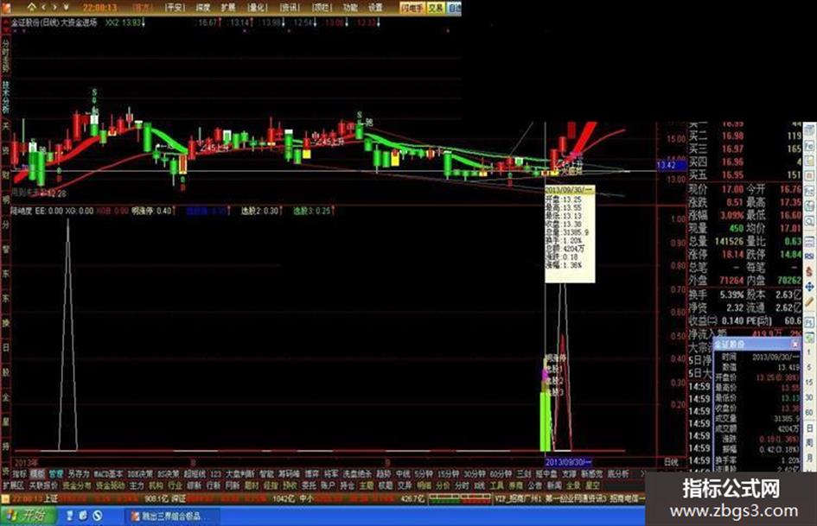This screenshot has width=817, height=526.
Task: Click the home icon in top toolbar
Action: pos(32,7)
